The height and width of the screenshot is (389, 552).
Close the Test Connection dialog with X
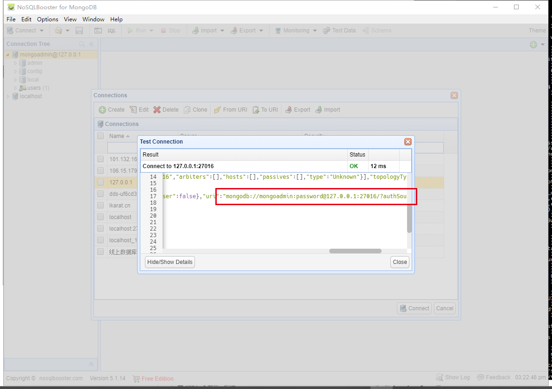408,142
